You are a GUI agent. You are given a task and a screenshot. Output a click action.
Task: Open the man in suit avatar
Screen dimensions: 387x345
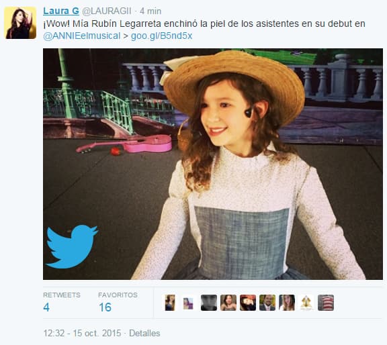267,303
